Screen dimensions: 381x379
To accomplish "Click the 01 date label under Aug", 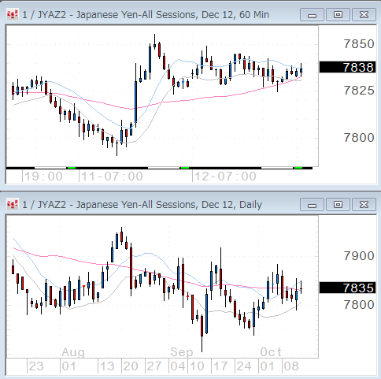I will point(68,366).
